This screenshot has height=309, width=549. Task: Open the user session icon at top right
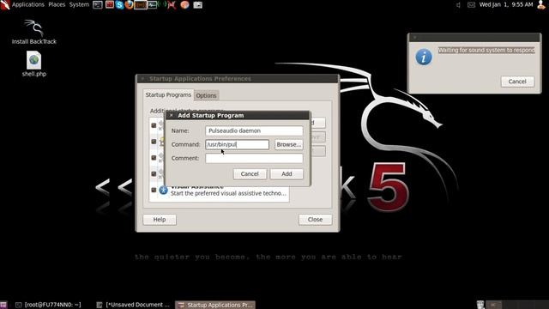541,5
